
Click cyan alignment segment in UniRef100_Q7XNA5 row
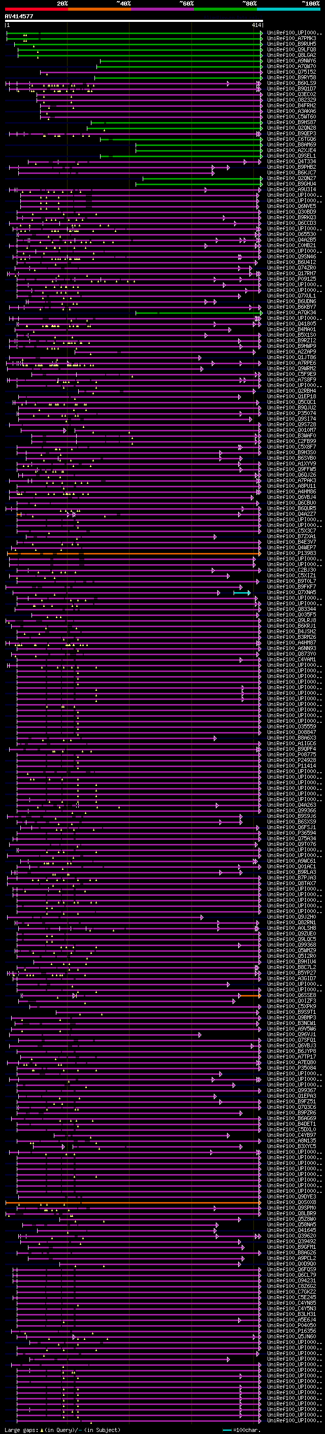241,592
